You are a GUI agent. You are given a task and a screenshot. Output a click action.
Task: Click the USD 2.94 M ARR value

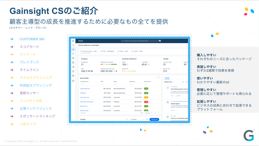(x=87, y=71)
